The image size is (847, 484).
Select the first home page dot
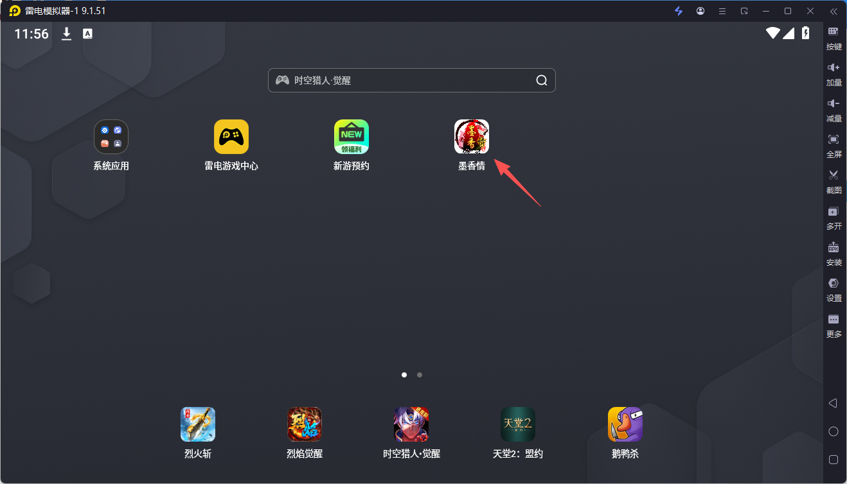(x=404, y=374)
